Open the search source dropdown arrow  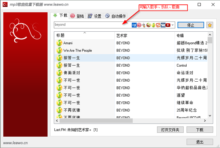(x=173, y=25)
